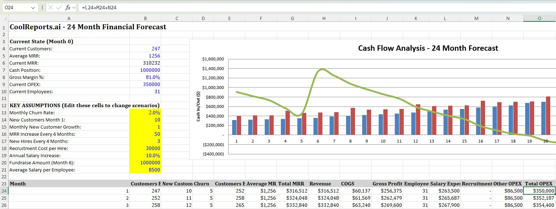Click the MRR Increase value 50
This screenshot has height=209, width=556.
(145, 134)
